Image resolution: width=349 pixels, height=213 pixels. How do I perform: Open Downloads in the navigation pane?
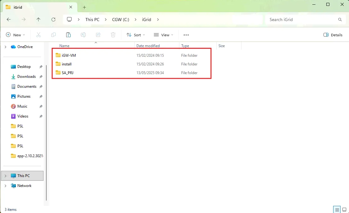[26, 77]
